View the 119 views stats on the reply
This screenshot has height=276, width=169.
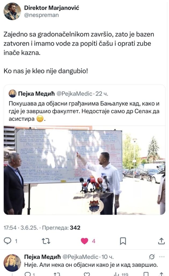coord(121,274)
